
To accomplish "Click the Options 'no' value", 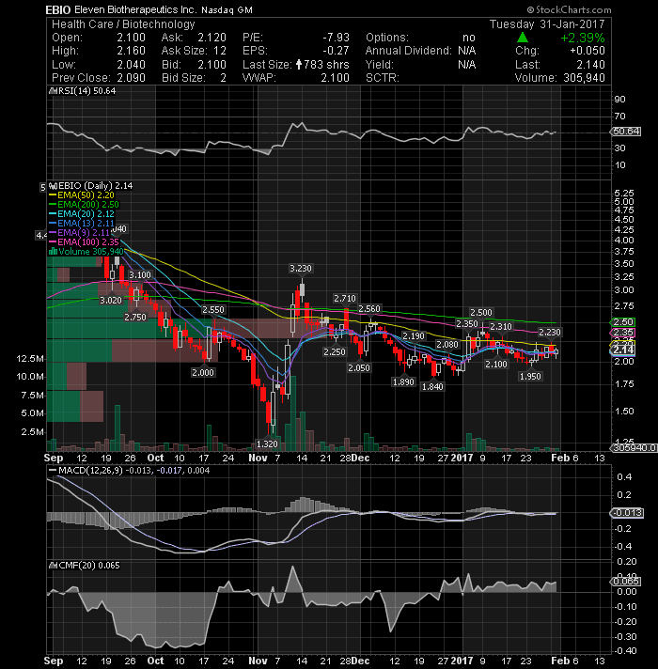I will click(469, 38).
